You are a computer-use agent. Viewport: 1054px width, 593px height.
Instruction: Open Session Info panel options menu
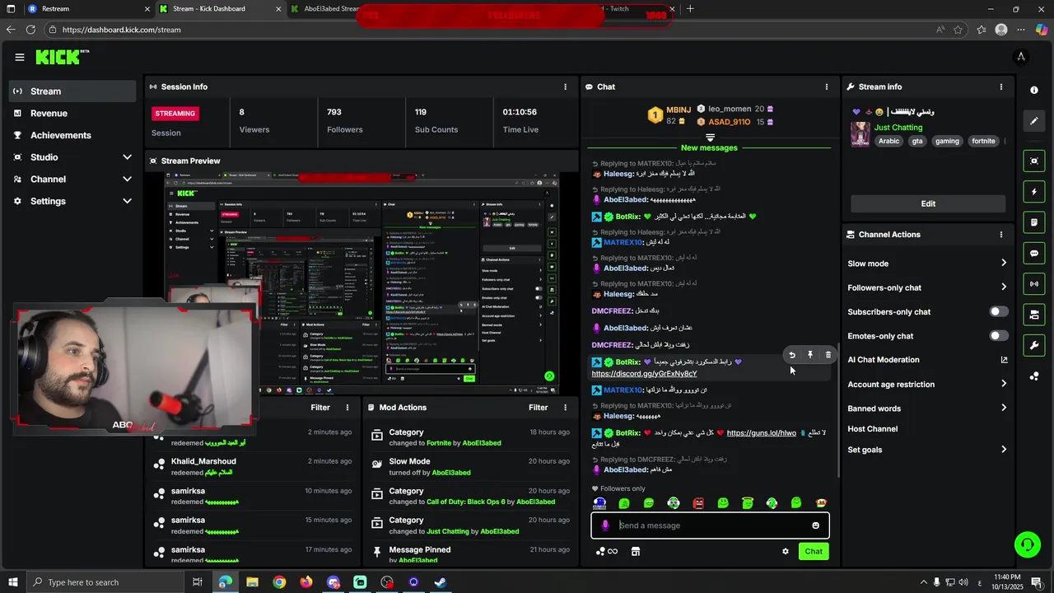[x=565, y=86]
